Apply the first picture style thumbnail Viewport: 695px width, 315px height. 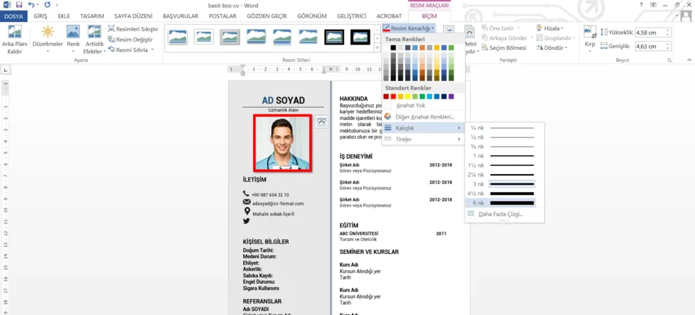click(178, 37)
